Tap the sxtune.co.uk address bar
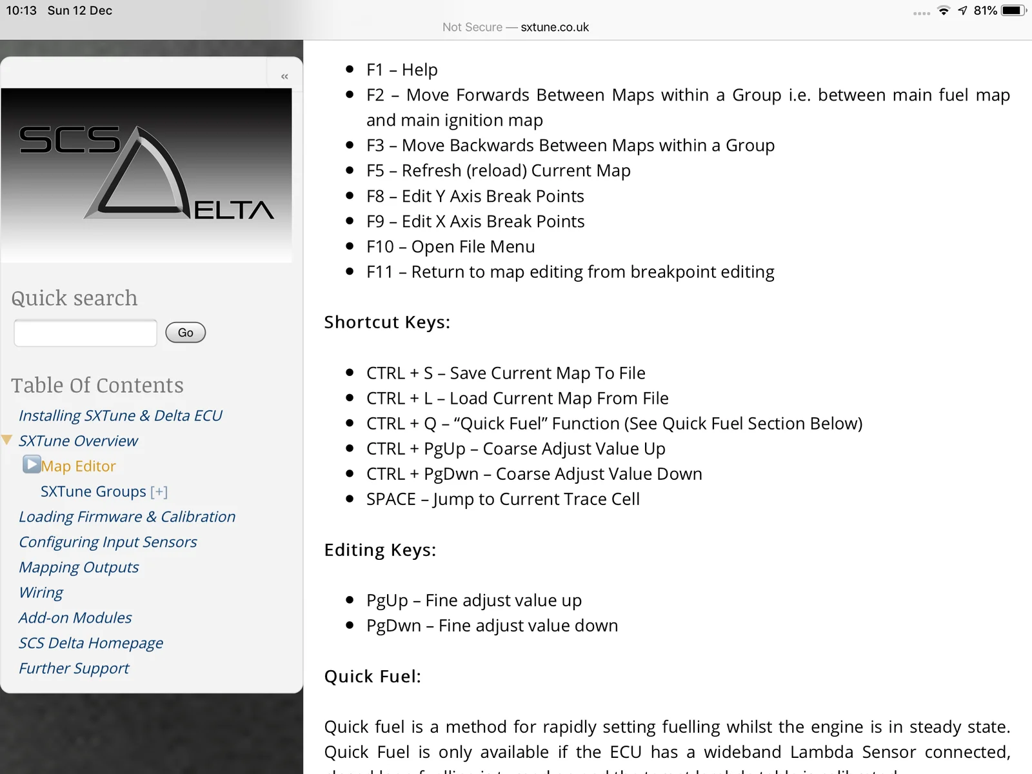Viewport: 1032px width, 774px height. click(x=516, y=27)
